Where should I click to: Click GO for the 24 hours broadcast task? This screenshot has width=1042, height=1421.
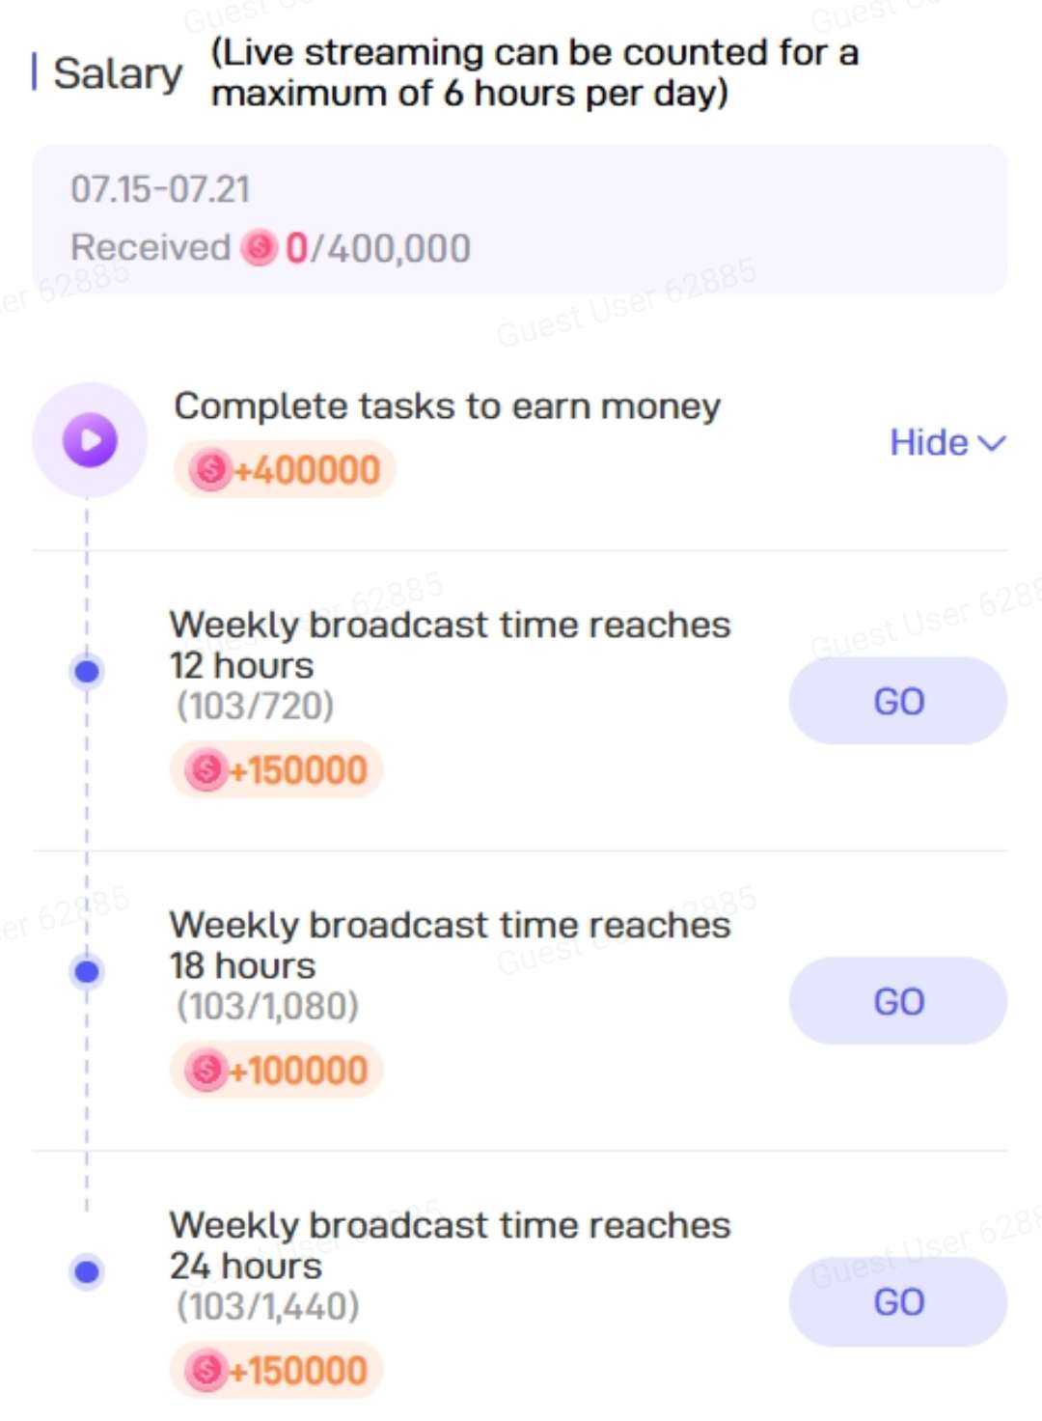[x=898, y=1301]
